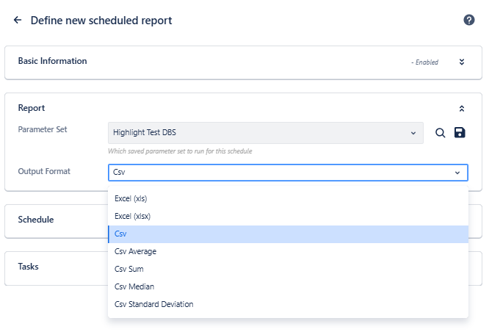489x332 pixels.
Task: Open the help question mark icon
Action: (469, 20)
